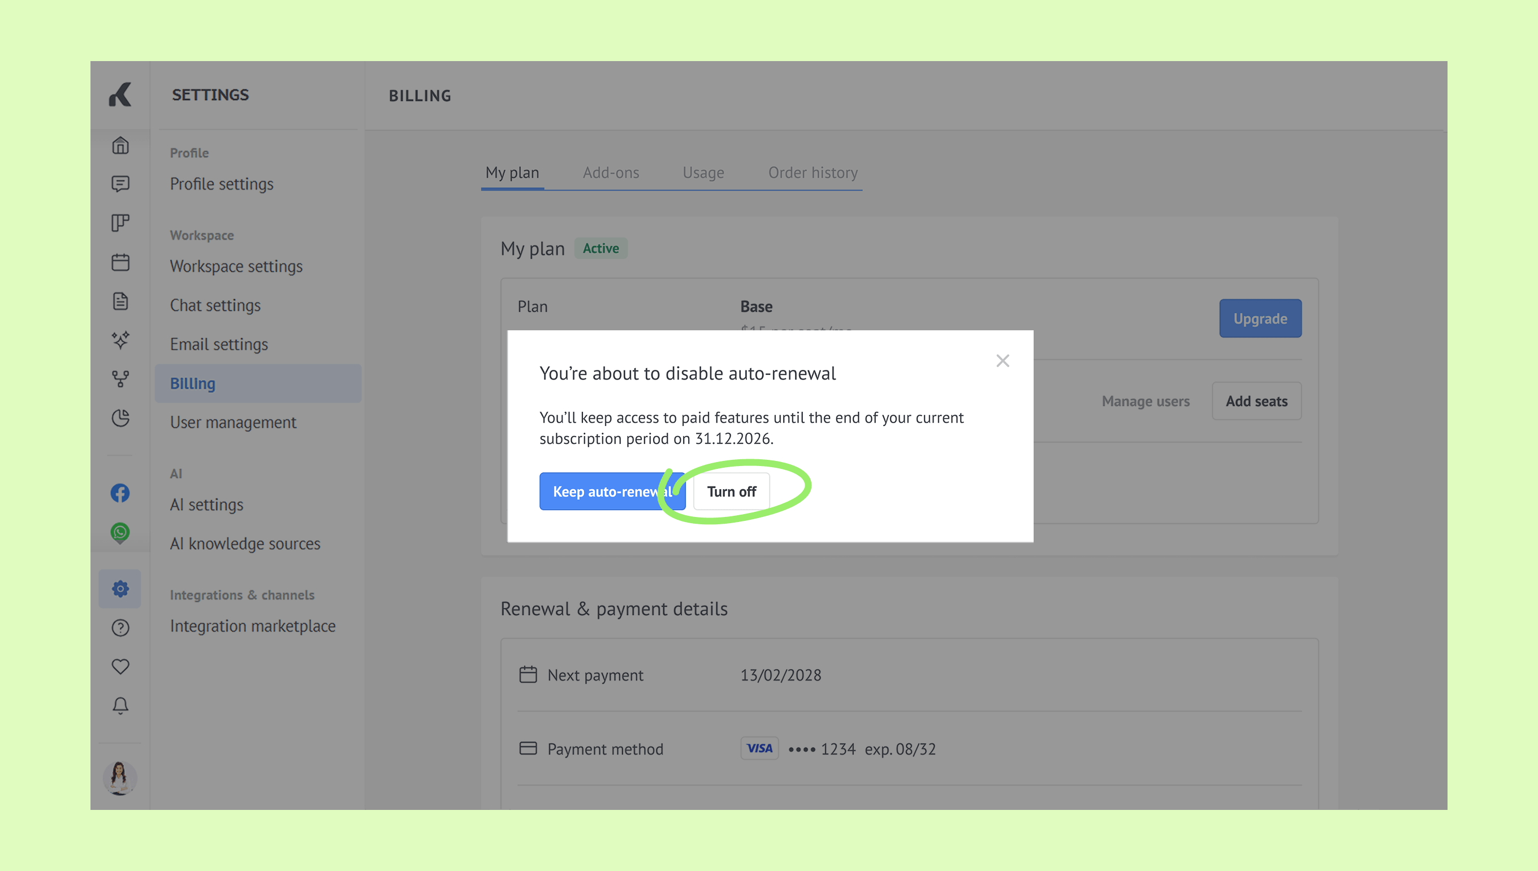
Task: Open Integration marketplace
Action: point(253,626)
